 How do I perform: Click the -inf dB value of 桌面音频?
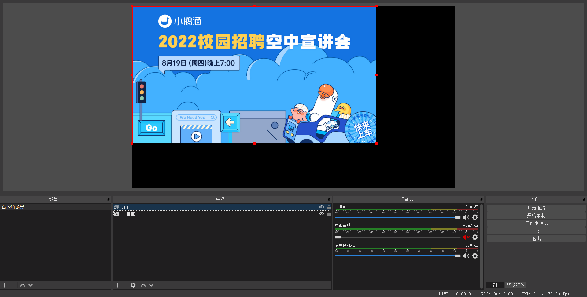click(x=471, y=226)
